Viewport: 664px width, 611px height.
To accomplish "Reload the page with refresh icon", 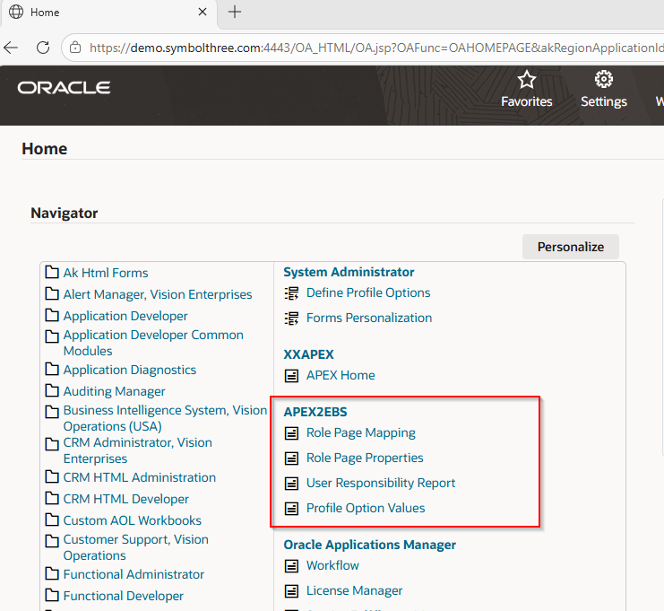I will click(43, 48).
